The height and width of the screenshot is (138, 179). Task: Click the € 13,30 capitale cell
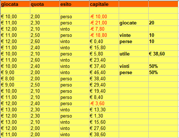tap(104, 110)
